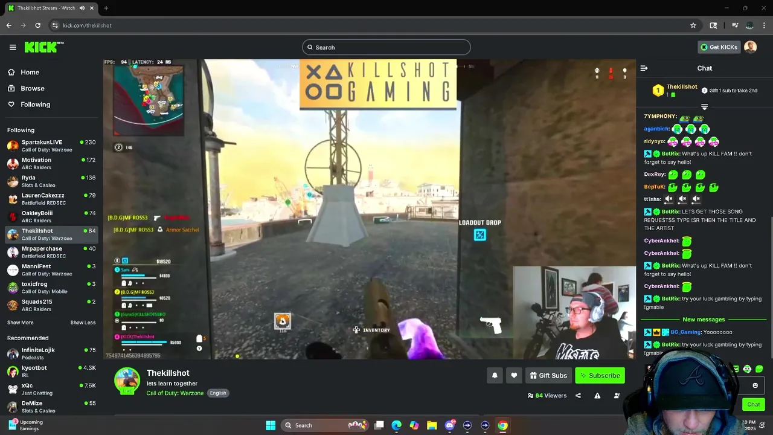Bookmark this page with star icon

(693, 25)
